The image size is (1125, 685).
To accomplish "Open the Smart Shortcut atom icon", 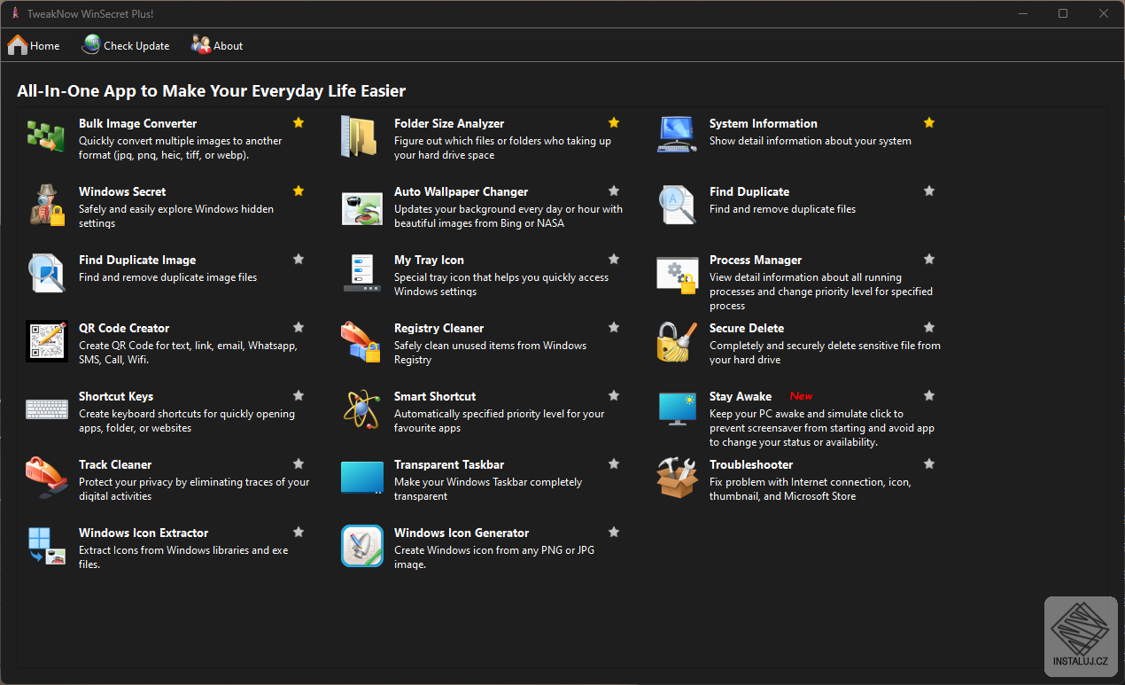I will [x=361, y=409].
